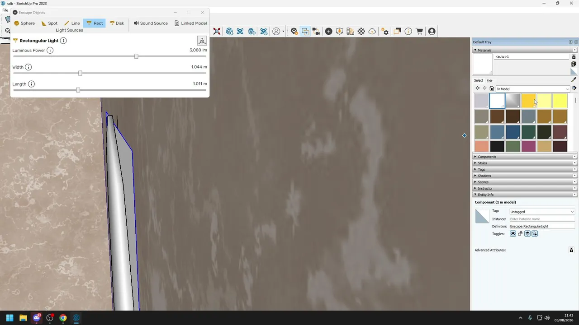Select the orange-yellow material swatch
The image size is (579, 325).
click(528, 101)
